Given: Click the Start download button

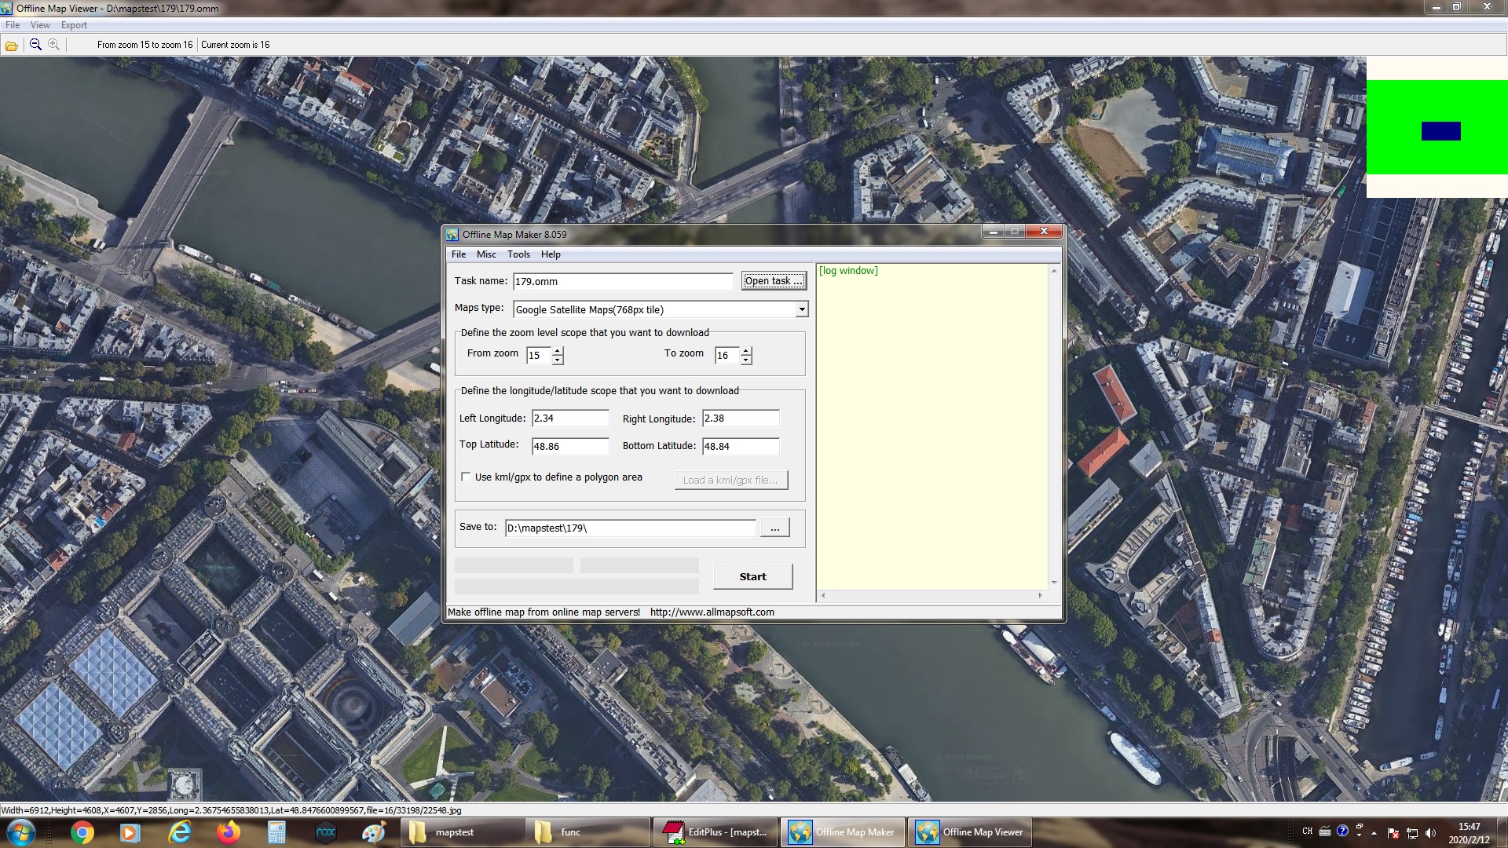Looking at the screenshot, I should click(x=752, y=576).
